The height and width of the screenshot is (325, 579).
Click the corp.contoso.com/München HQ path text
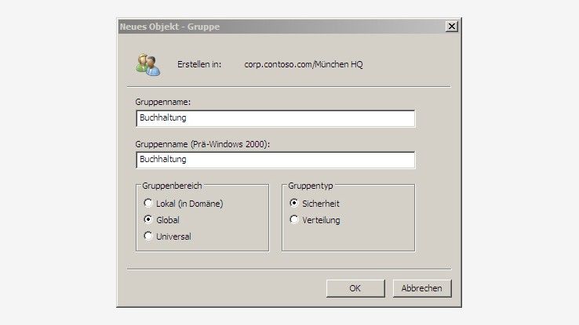[304, 64]
